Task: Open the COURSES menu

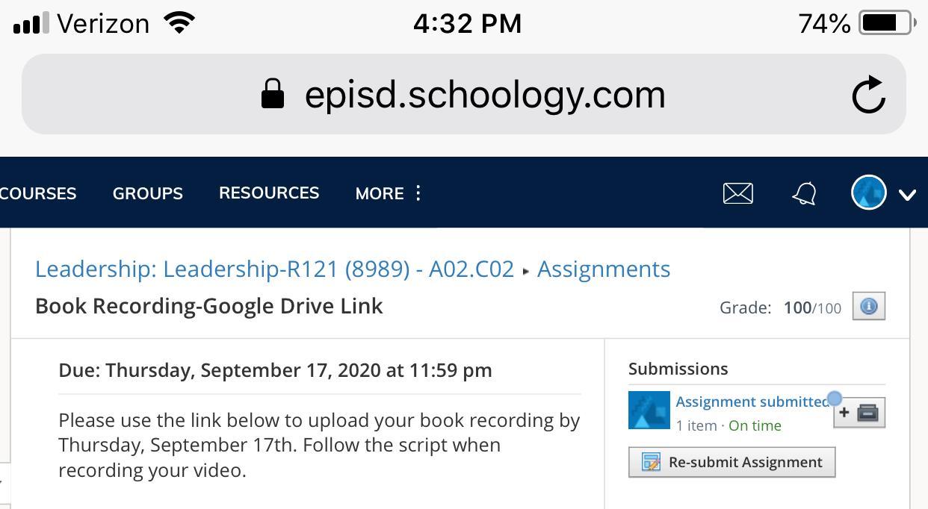Action: pos(37,194)
